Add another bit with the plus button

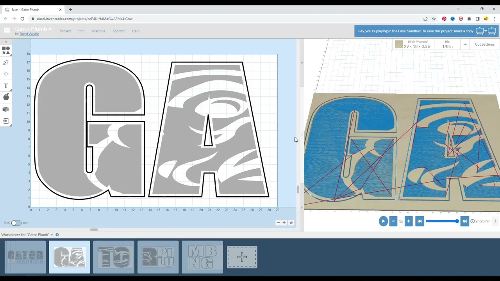click(465, 44)
